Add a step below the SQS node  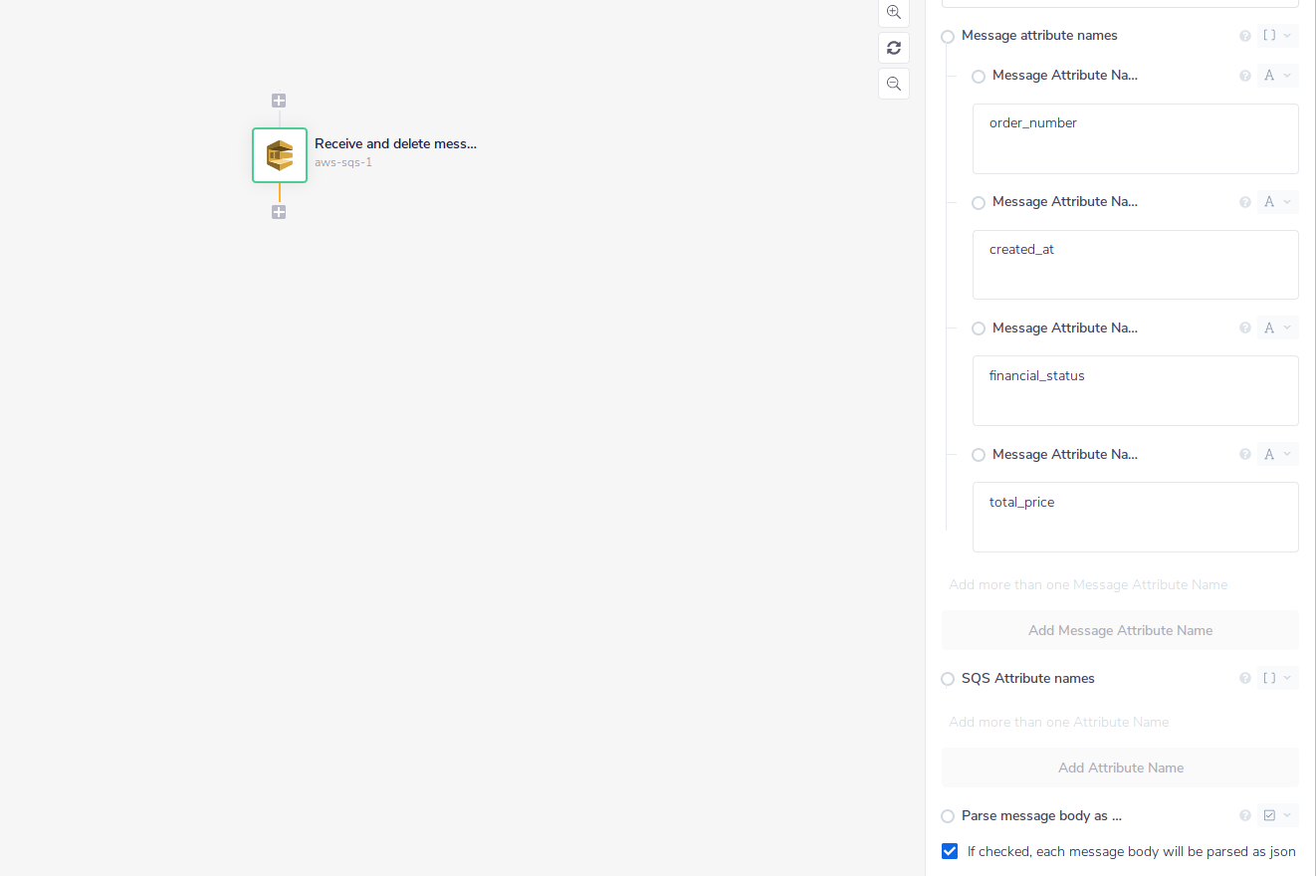pyautogui.click(x=279, y=212)
